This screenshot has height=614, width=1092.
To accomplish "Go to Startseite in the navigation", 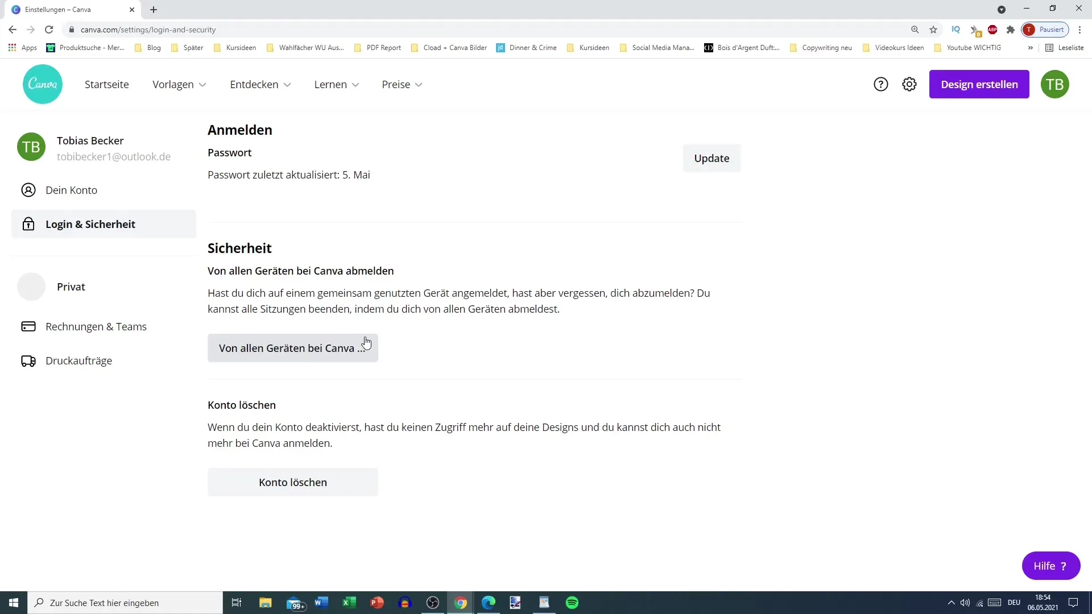I will point(107,84).
